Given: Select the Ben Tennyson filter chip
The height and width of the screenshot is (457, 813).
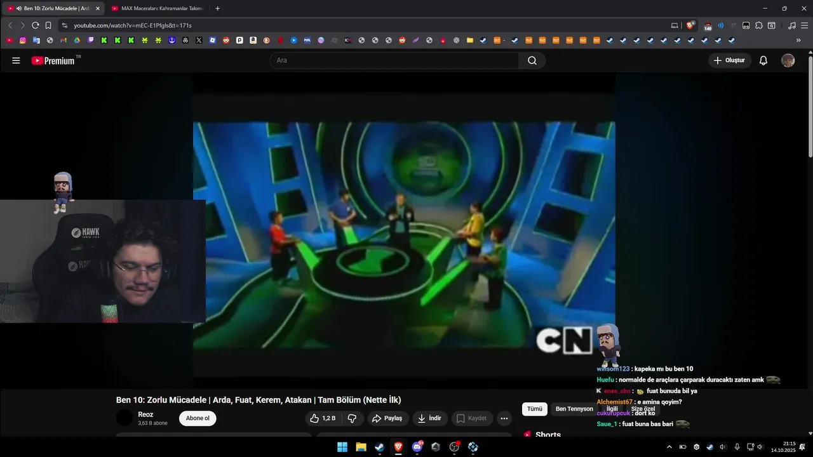Looking at the screenshot, I should pyautogui.click(x=574, y=409).
